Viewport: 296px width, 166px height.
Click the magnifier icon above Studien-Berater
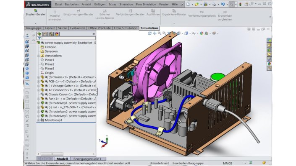point(36,11)
